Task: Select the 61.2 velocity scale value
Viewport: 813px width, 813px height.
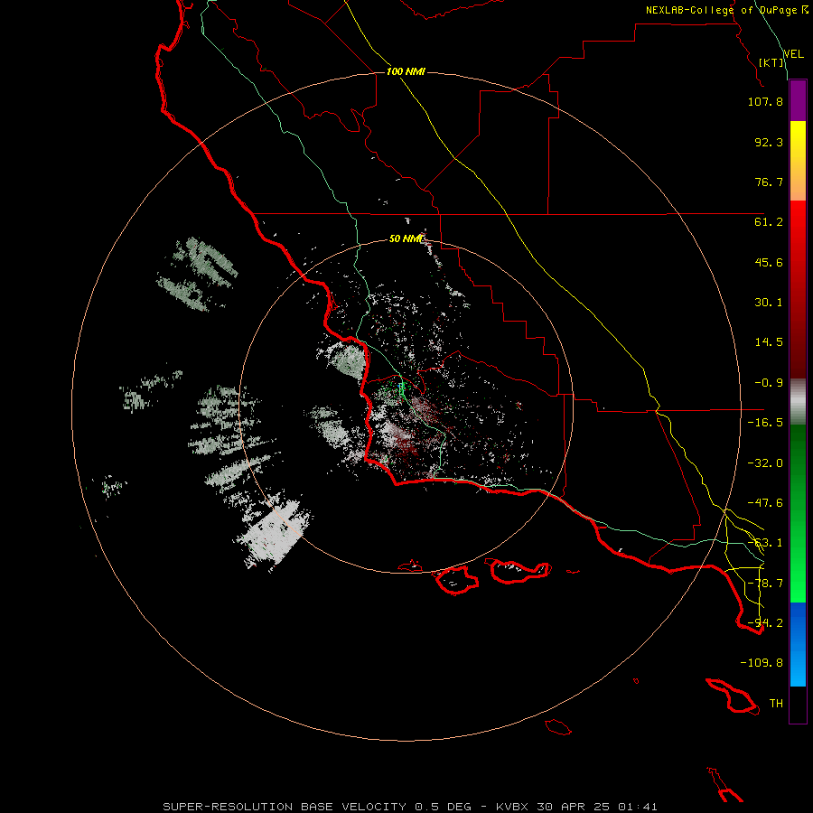Action: coord(769,222)
